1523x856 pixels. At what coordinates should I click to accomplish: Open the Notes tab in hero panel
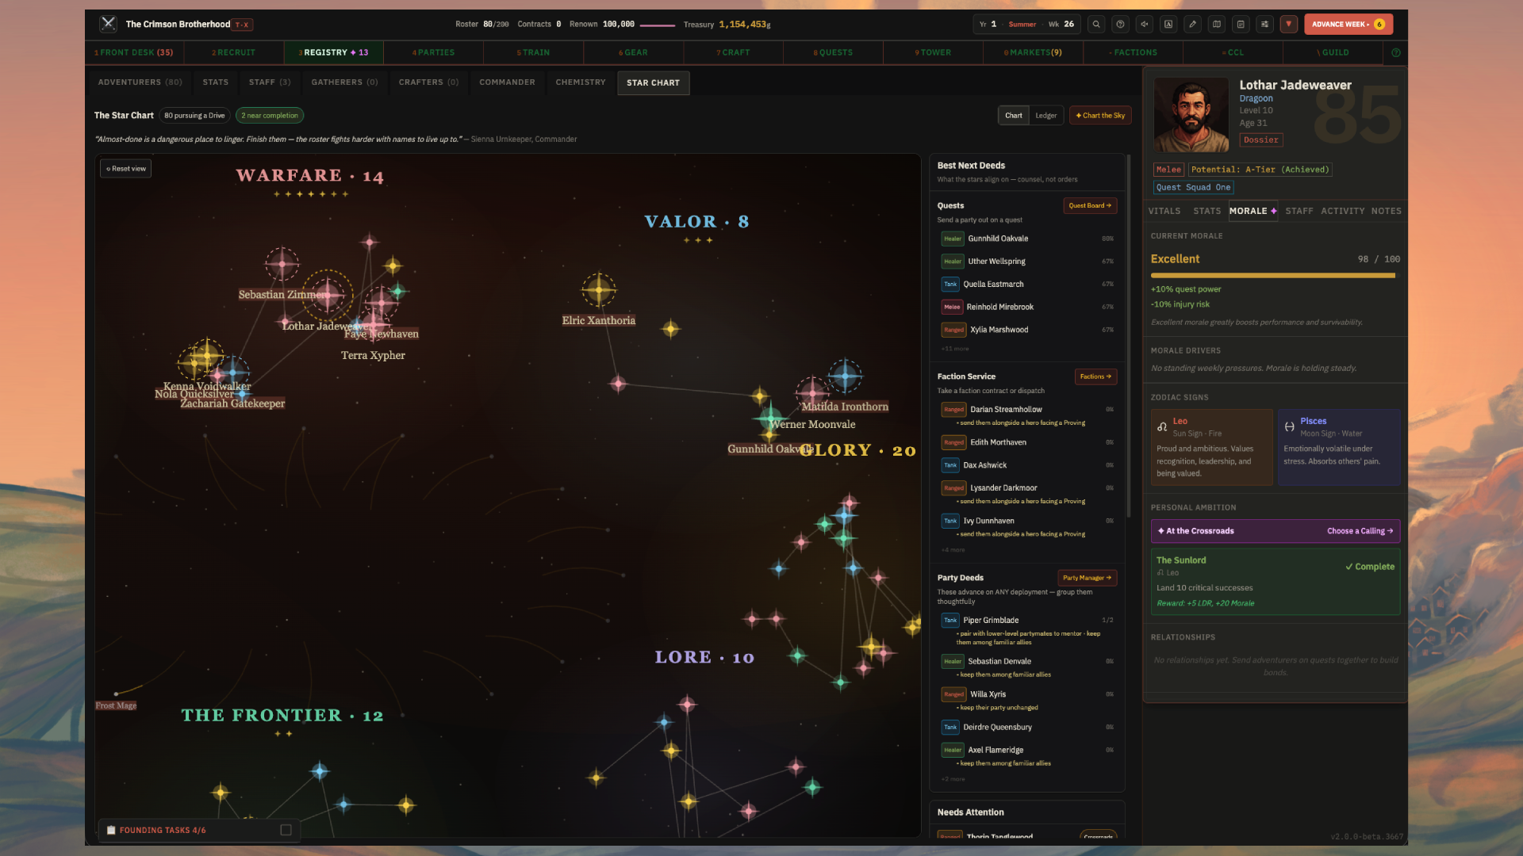1387,211
